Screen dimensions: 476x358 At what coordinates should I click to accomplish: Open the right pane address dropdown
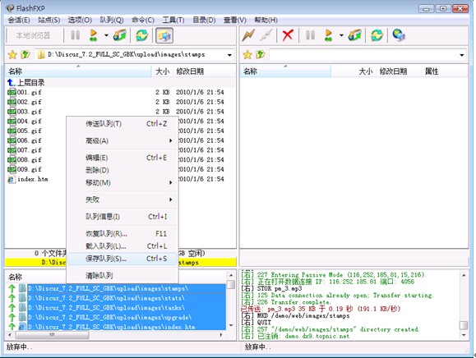click(x=462, y=55)
